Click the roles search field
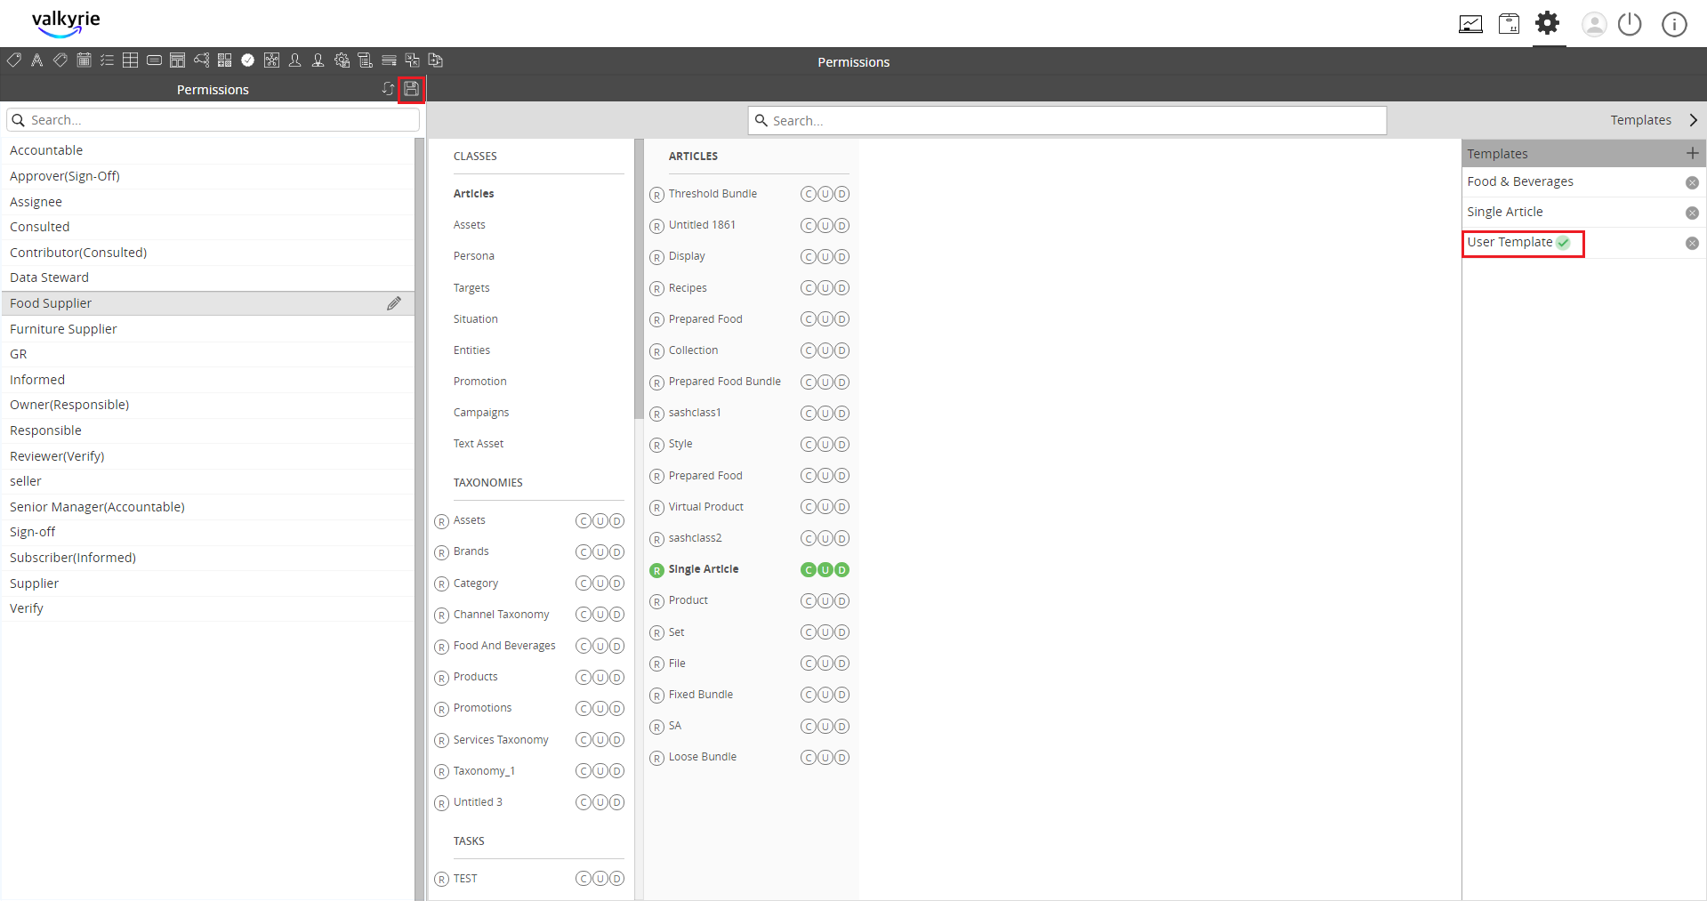 (213, 120)
